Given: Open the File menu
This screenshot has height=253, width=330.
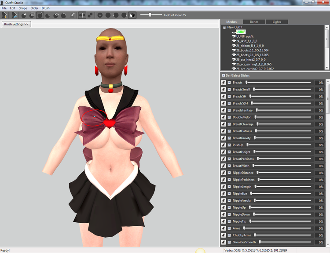Looking at the screenshot, I should [x=4, y=8].
